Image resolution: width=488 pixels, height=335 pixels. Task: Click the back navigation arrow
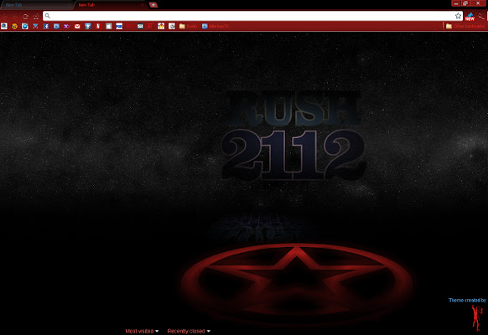click(5, 17)
